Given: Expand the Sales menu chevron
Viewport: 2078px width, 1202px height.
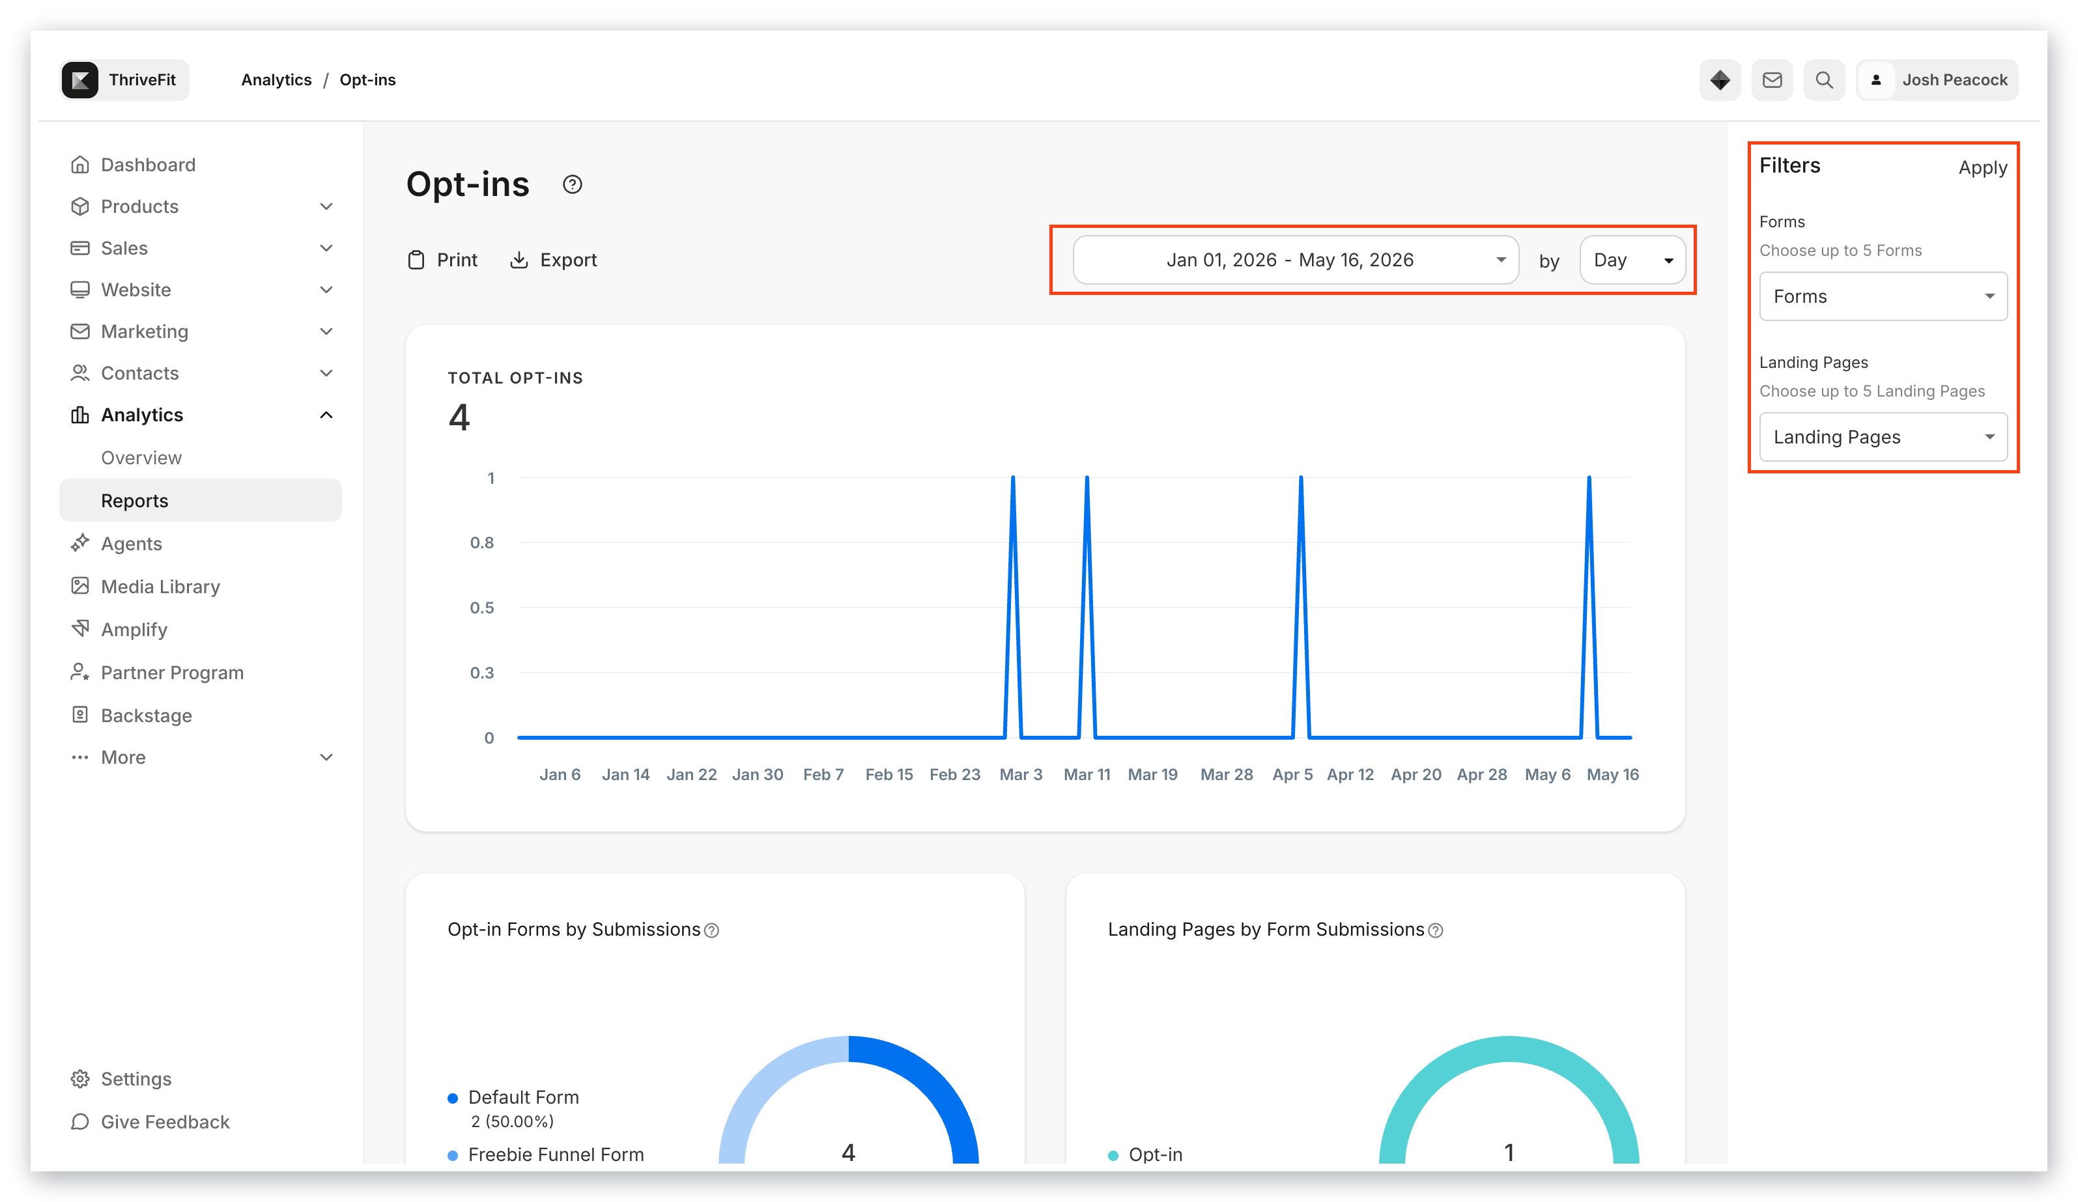Looking at the screenshot, I should [x=326, y=248].
